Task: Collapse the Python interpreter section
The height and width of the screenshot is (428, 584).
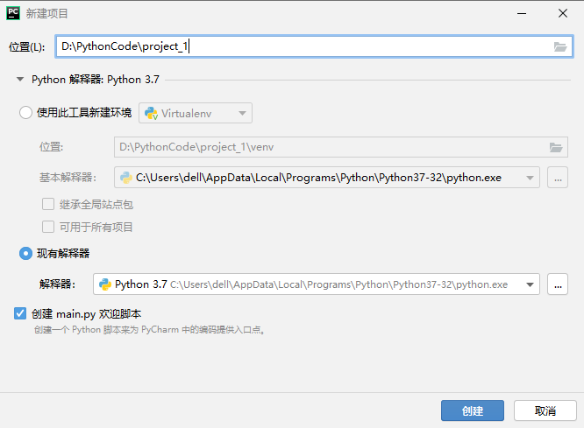Action: coord(19,80)
